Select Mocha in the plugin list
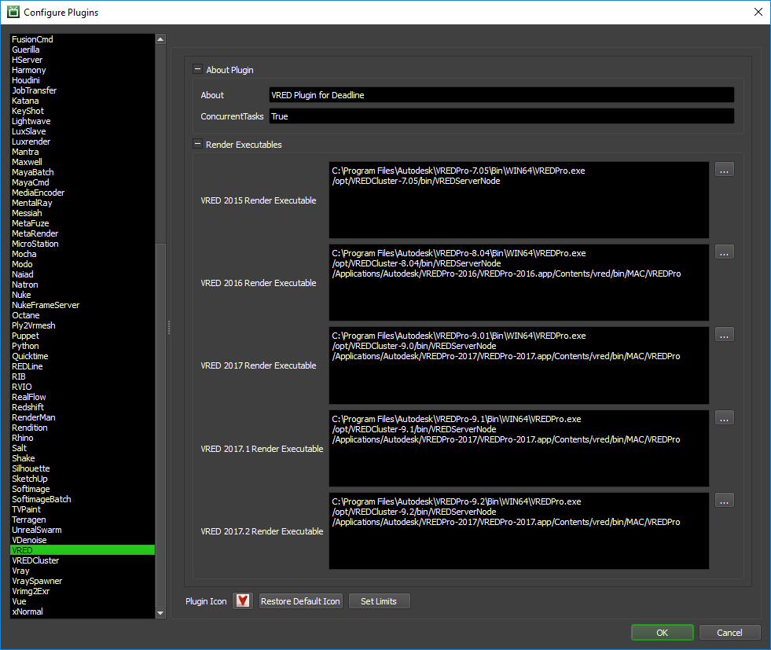The image size is (771, 650). tap(83, 254)
